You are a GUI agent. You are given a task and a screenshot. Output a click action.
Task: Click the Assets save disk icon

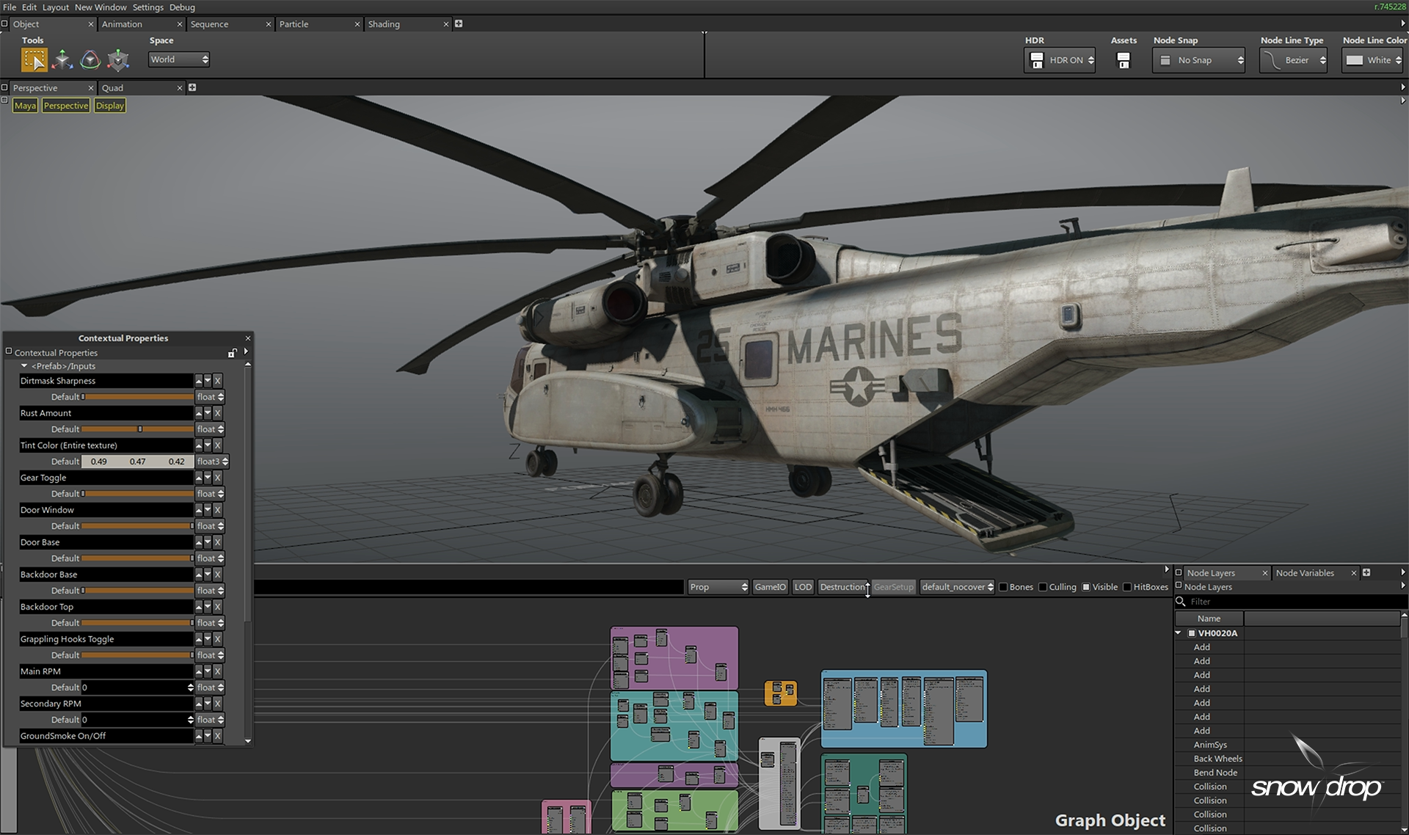(1123, 61)
